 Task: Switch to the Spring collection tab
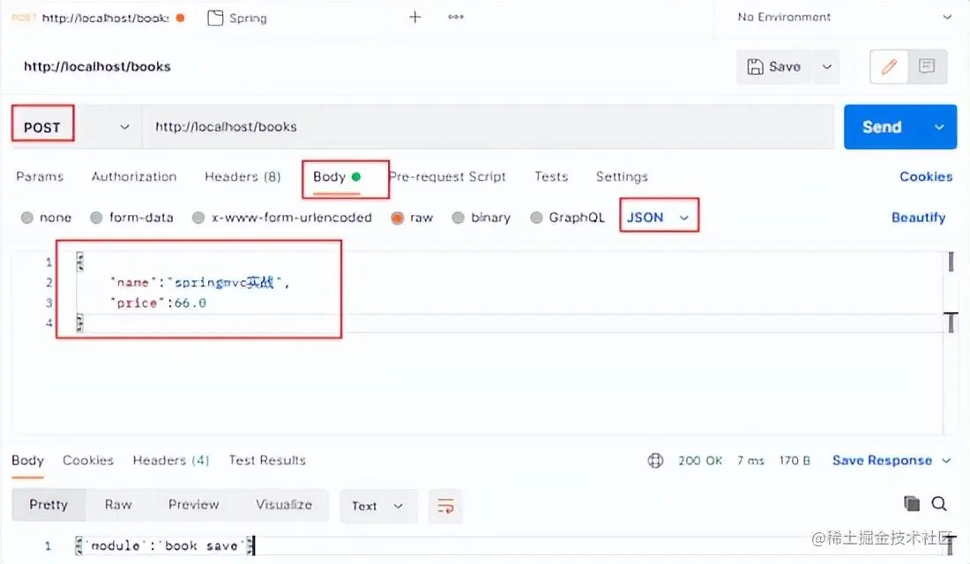237,18
